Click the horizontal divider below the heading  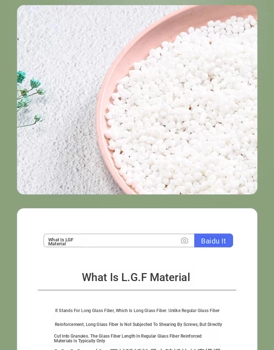[137, 290]
